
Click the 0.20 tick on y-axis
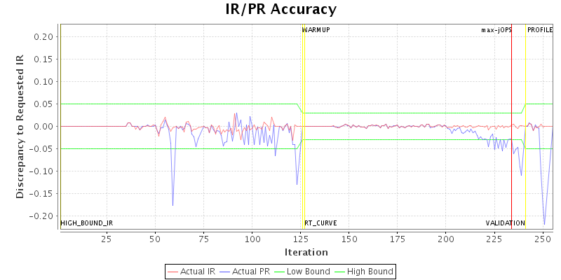coord(46,36)
